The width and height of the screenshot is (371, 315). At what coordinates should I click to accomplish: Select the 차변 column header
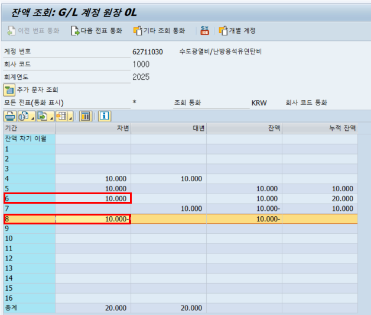click(93, 128)
